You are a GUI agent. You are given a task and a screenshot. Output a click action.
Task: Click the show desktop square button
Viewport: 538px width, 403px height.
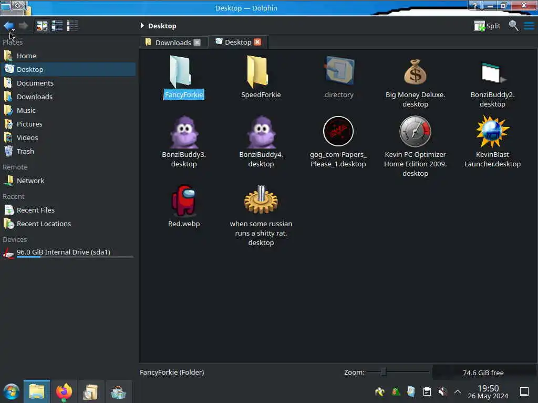[x=524, y=391]
